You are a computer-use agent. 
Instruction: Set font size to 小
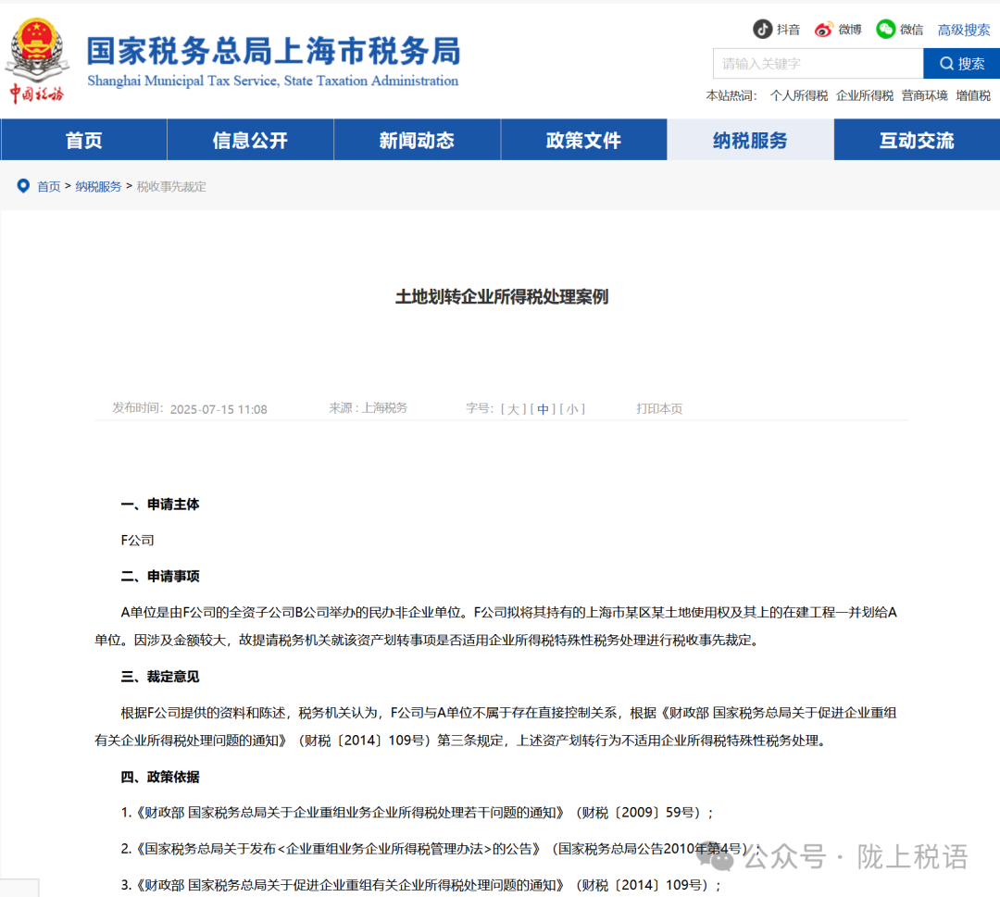click(572, 408)
